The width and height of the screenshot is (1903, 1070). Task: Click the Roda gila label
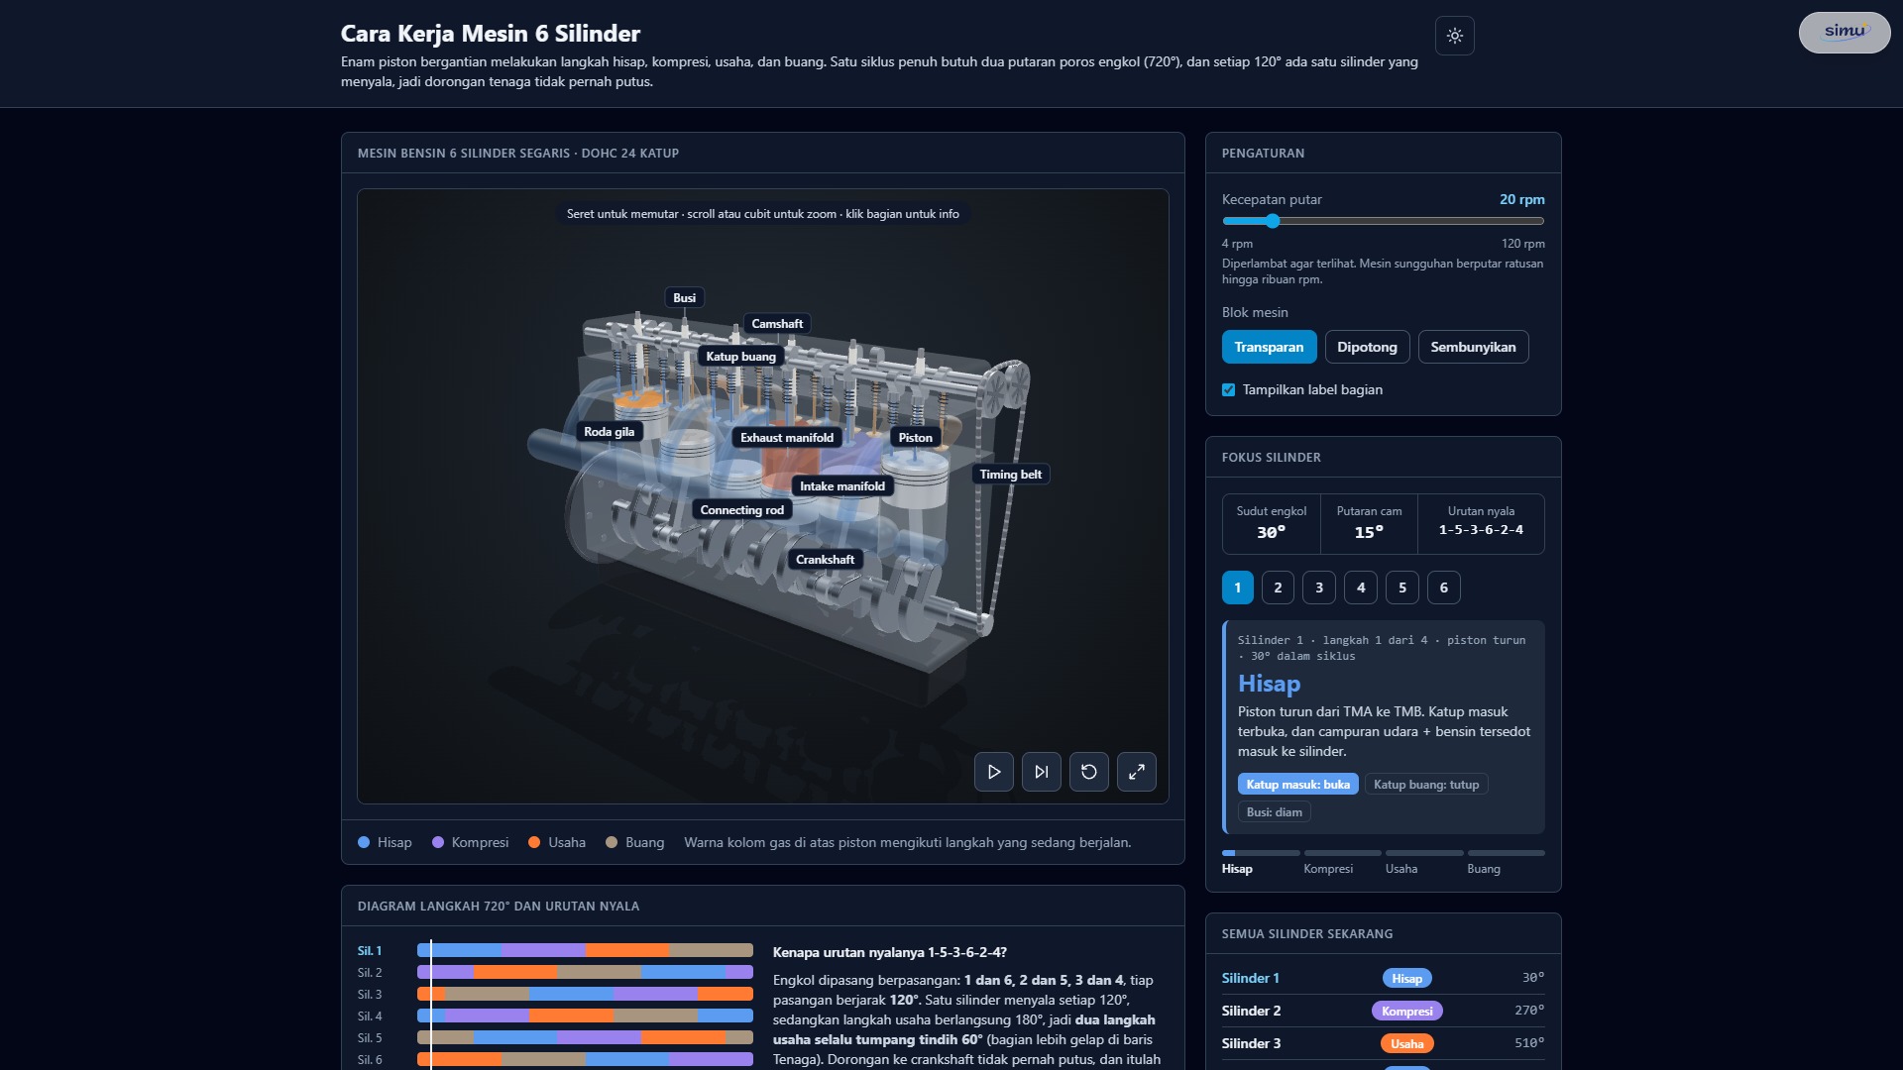pyautogui.click(x=609, y=432)
